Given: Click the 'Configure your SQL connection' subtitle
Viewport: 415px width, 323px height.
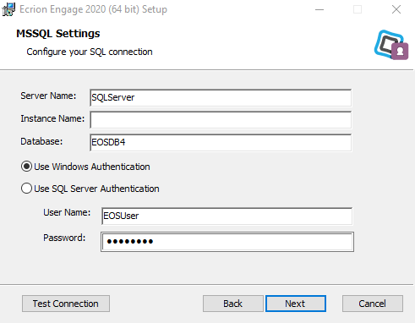Looking at the screenshot, I should pyautogui.click(x=90, y=52).
